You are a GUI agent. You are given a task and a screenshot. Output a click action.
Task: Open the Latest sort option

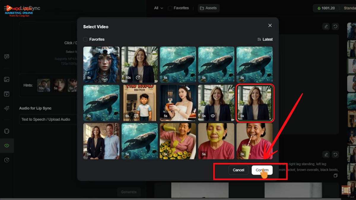(x=265, y=39)
